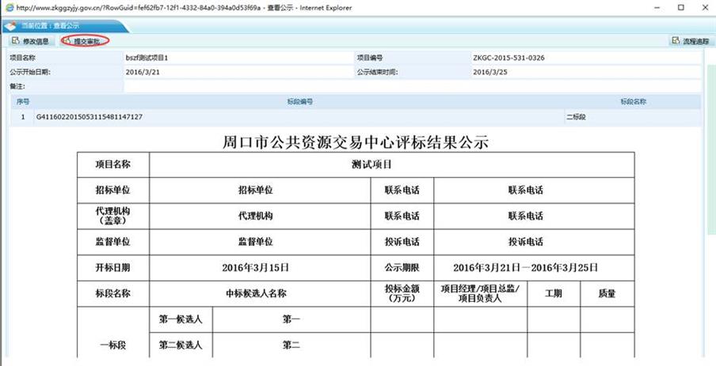Click the 标段编号 column header
Screen dimensions: 716x366
pos(299,102)
